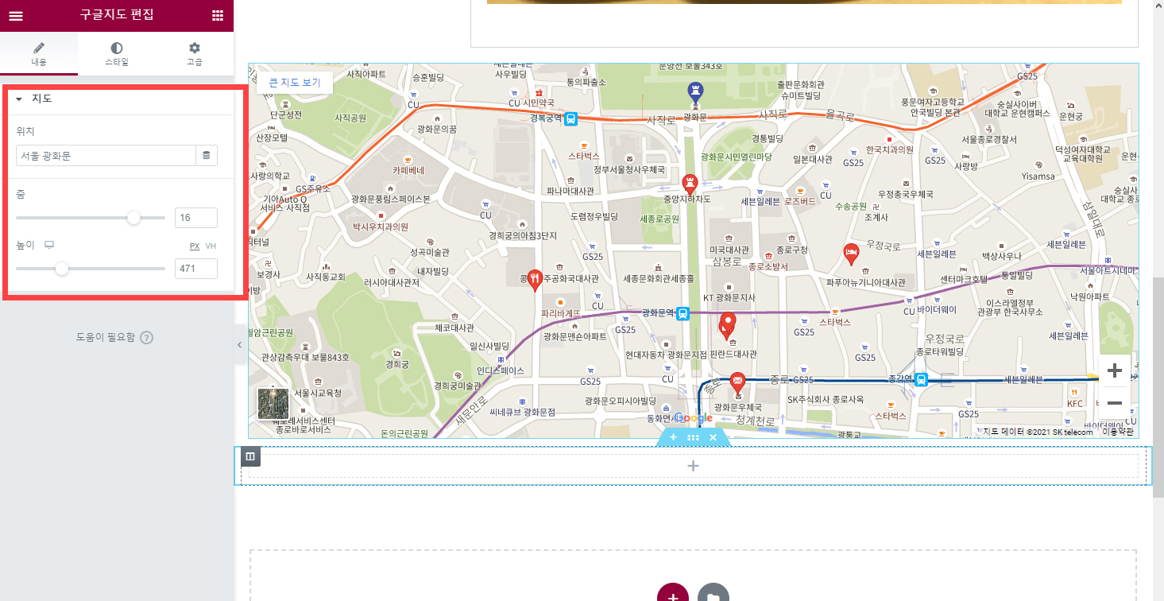Zoom in on the map
This screenshot has height=601, width=1164.
pyautogui.click(x=1115, y=370)
